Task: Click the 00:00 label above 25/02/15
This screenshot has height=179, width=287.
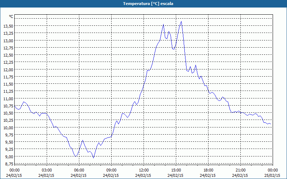Action: (273, 170)
